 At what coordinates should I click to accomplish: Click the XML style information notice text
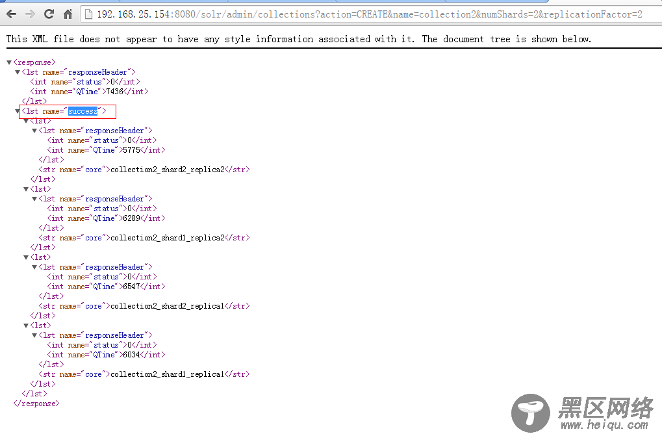299,39
